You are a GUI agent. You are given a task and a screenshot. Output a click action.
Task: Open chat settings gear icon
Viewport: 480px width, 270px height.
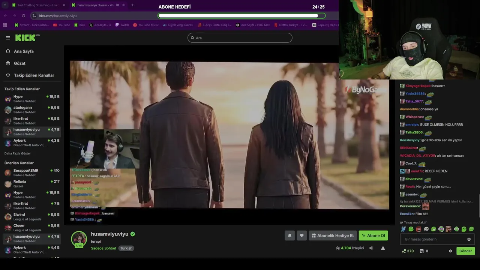tap(450, 251)
